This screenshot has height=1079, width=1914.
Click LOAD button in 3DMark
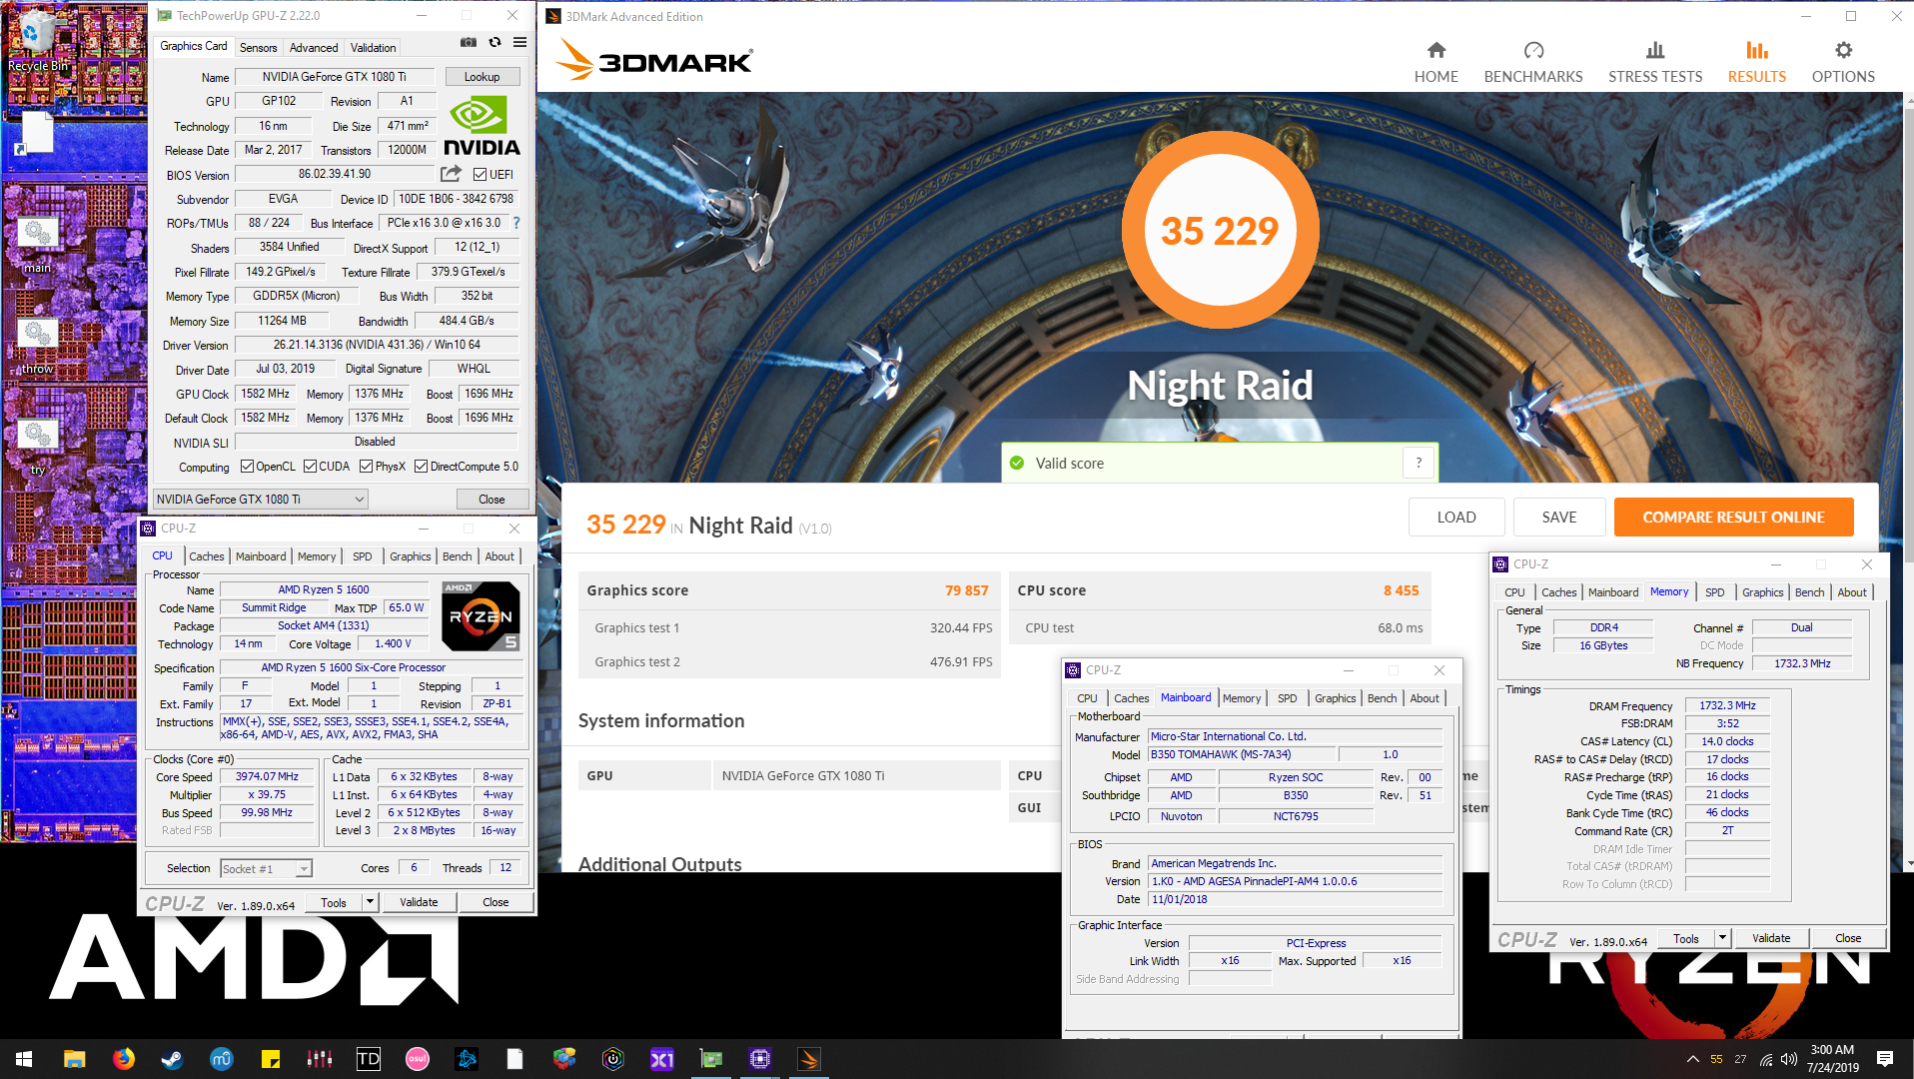[1456, 518]
